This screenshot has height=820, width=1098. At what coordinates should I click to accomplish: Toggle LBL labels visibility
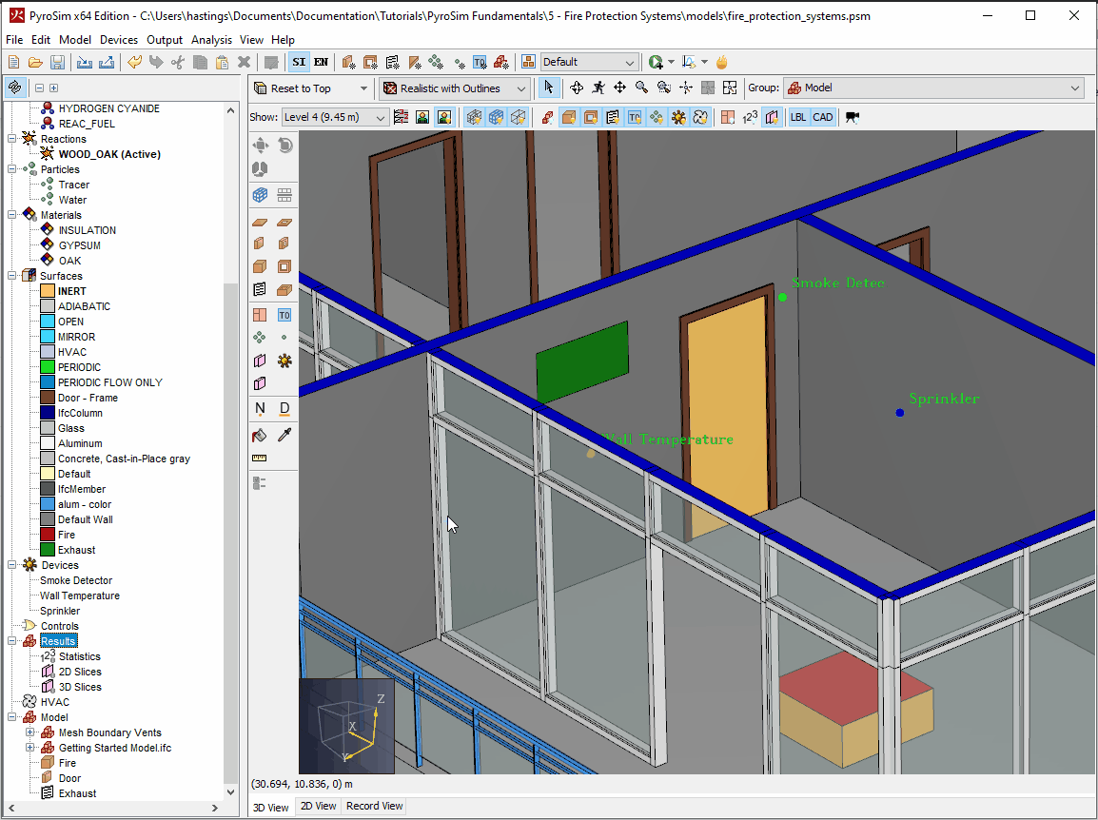pyautogui.click(x=798, y=117)
